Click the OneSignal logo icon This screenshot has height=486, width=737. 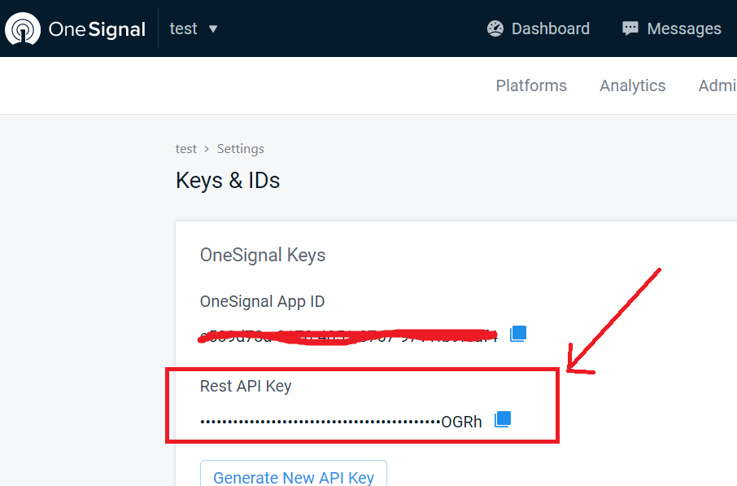tap(24, 30)
